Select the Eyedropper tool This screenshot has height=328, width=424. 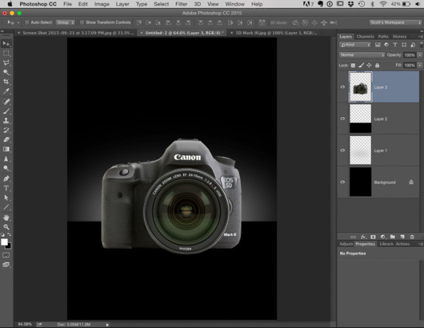(x=6, y=91)
